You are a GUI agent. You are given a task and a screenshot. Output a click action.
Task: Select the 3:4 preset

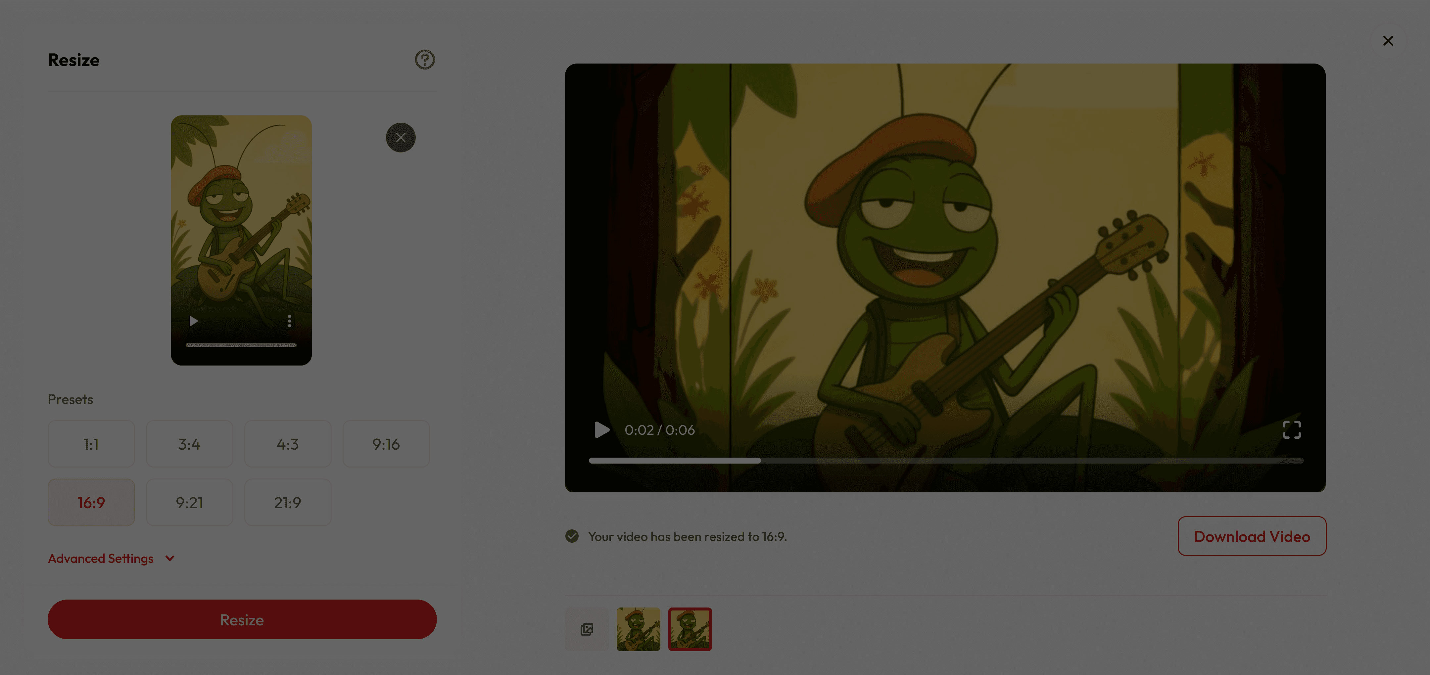189,444
